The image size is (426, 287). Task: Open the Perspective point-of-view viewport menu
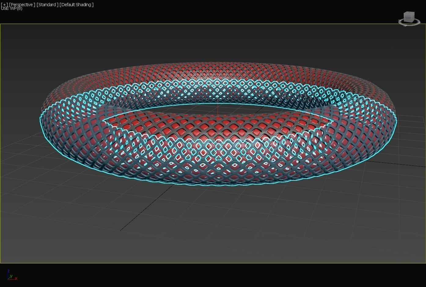point(22,4)
